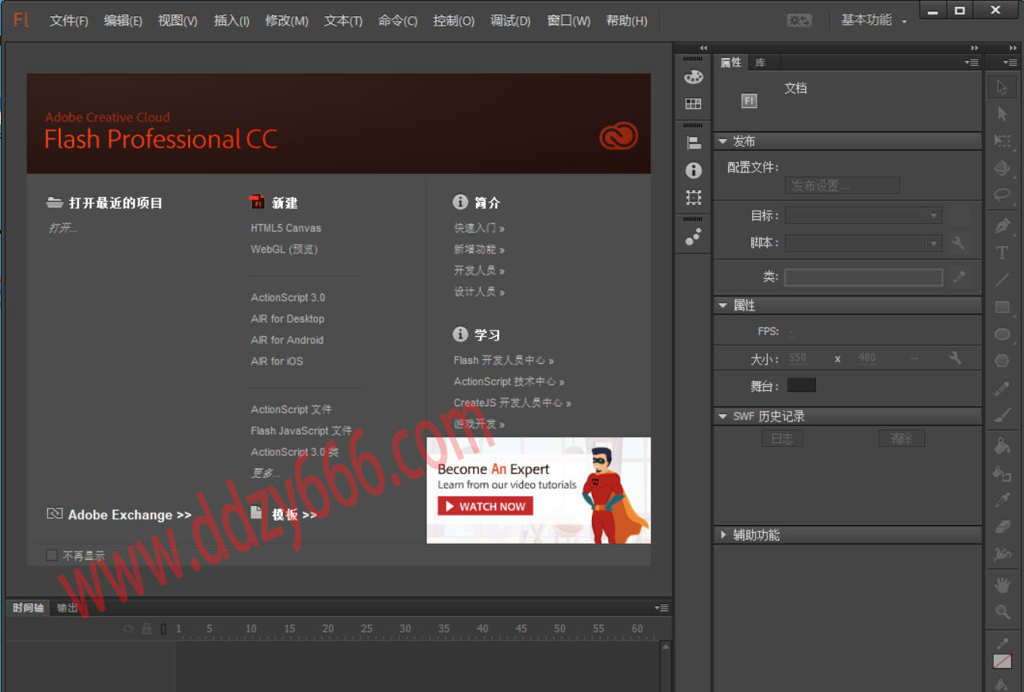Collapse the SWF 历史记录 section

click(723, 416)
